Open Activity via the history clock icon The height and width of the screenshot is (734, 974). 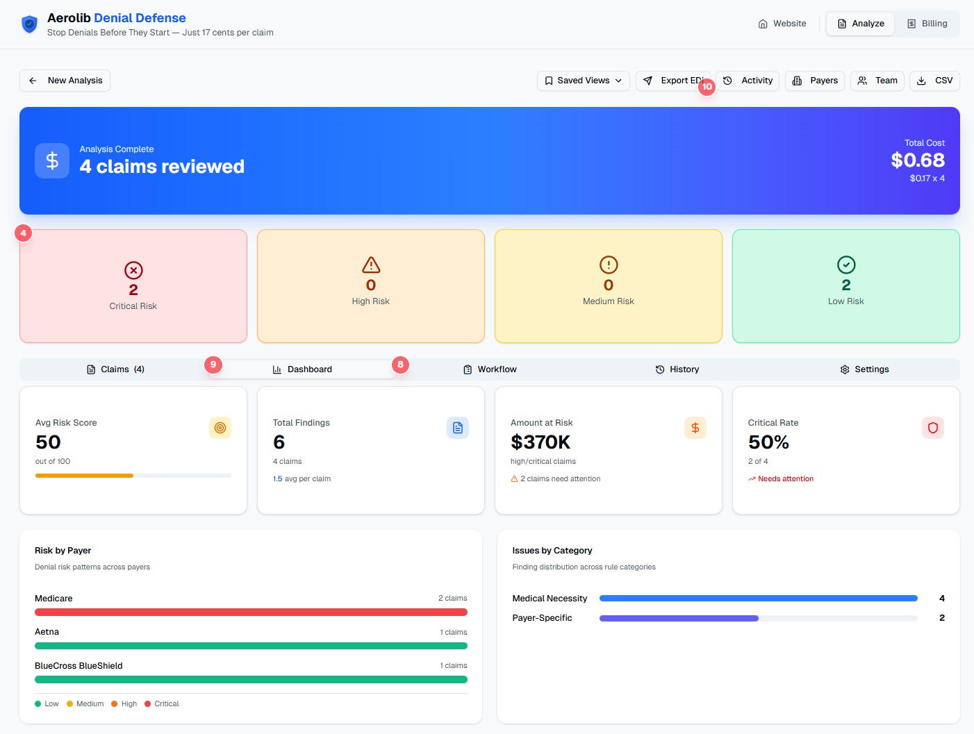tap(727, 81)
